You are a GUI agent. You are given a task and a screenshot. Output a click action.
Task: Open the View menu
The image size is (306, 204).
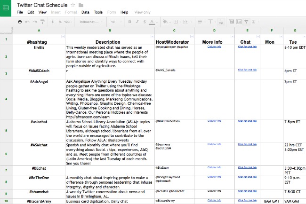(x=42, y=12)
